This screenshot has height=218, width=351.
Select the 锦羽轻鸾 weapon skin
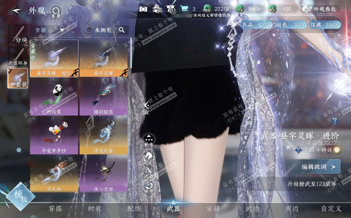[103, 97]
